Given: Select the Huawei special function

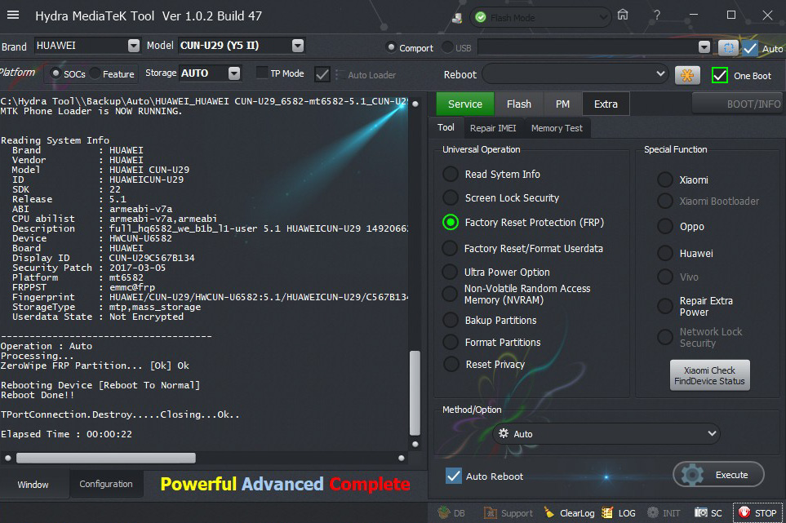Looking at the screenshot, I should [664, 254].
